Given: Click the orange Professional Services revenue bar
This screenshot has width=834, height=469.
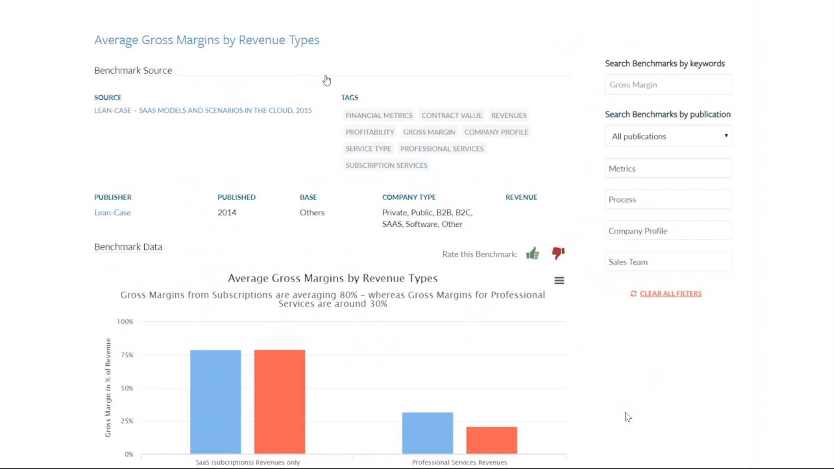Looking at the screenshot, I should [x=491, y=440].
